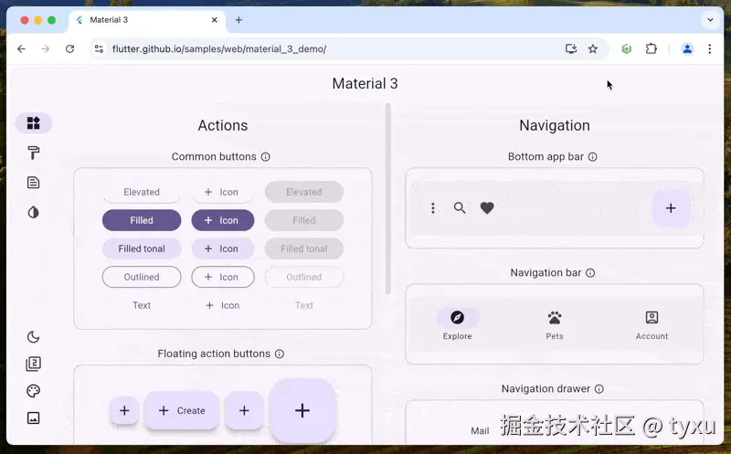Show info for Navigation bar
This screenshot has height=454, width=731.
coord(590,273)
